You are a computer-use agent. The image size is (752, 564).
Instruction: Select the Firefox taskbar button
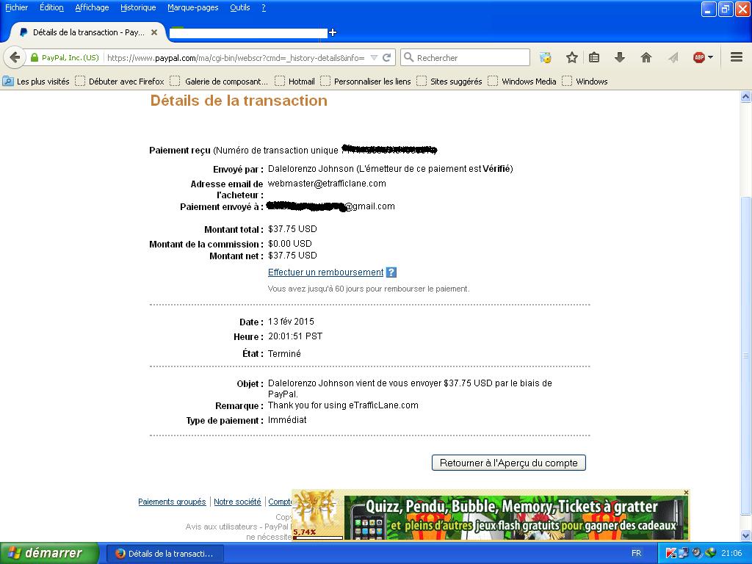tap(164, 554)
